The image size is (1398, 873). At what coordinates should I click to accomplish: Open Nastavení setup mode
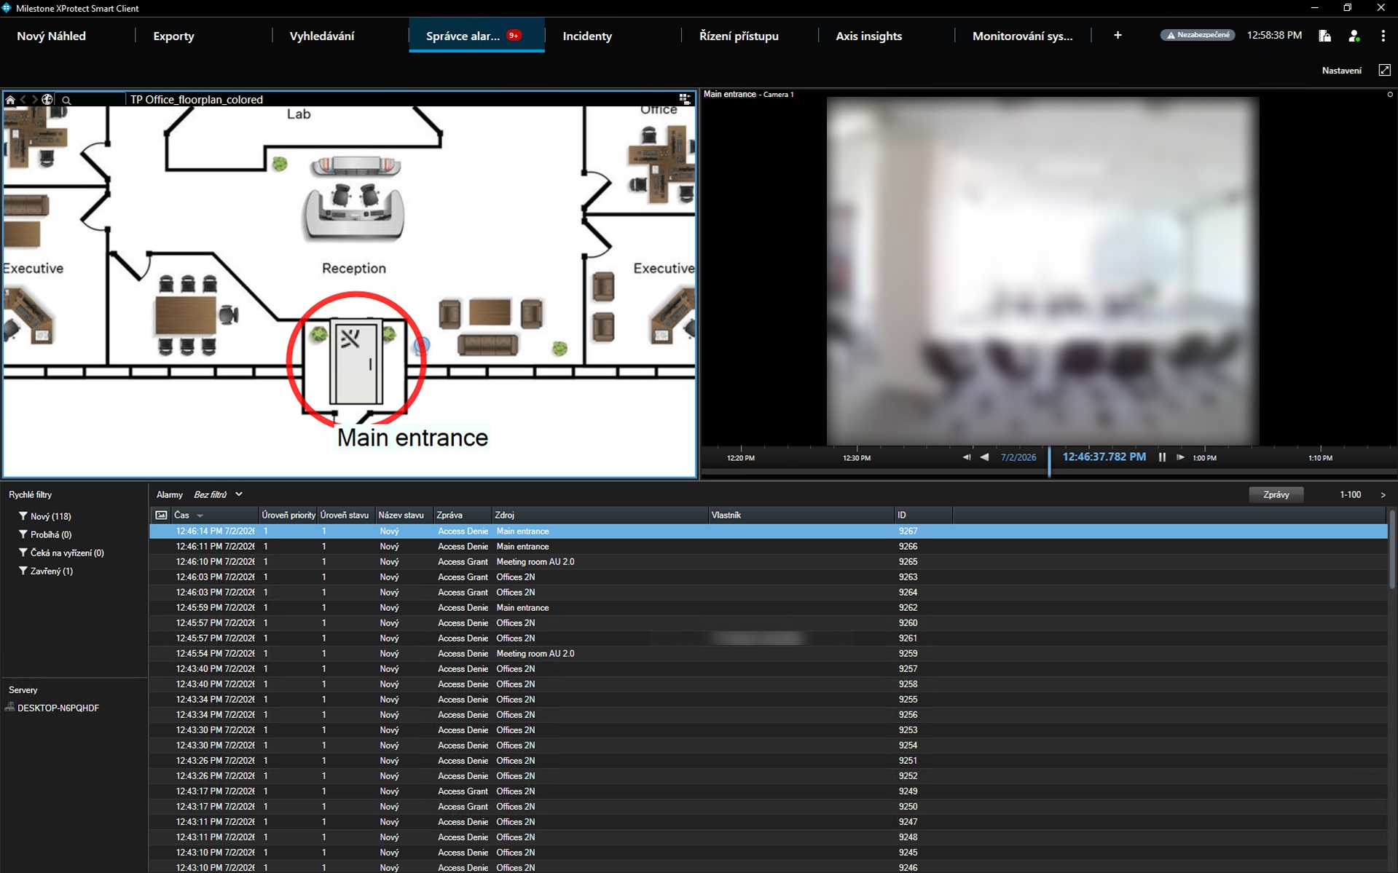1341,71
